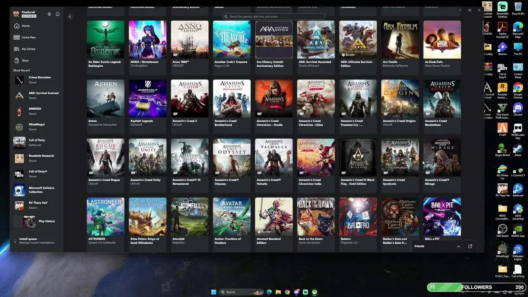
Task: Open the Xbox app icon on taskbar
Action: [314, 292]
